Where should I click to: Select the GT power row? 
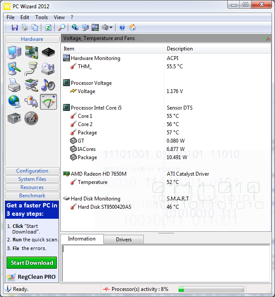(x=166, y=141)
